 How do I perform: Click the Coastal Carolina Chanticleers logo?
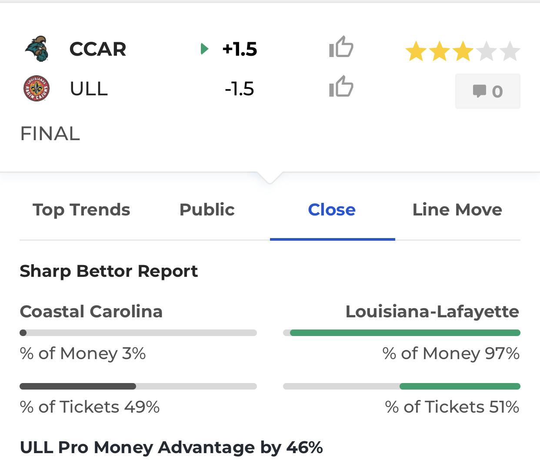37,48
